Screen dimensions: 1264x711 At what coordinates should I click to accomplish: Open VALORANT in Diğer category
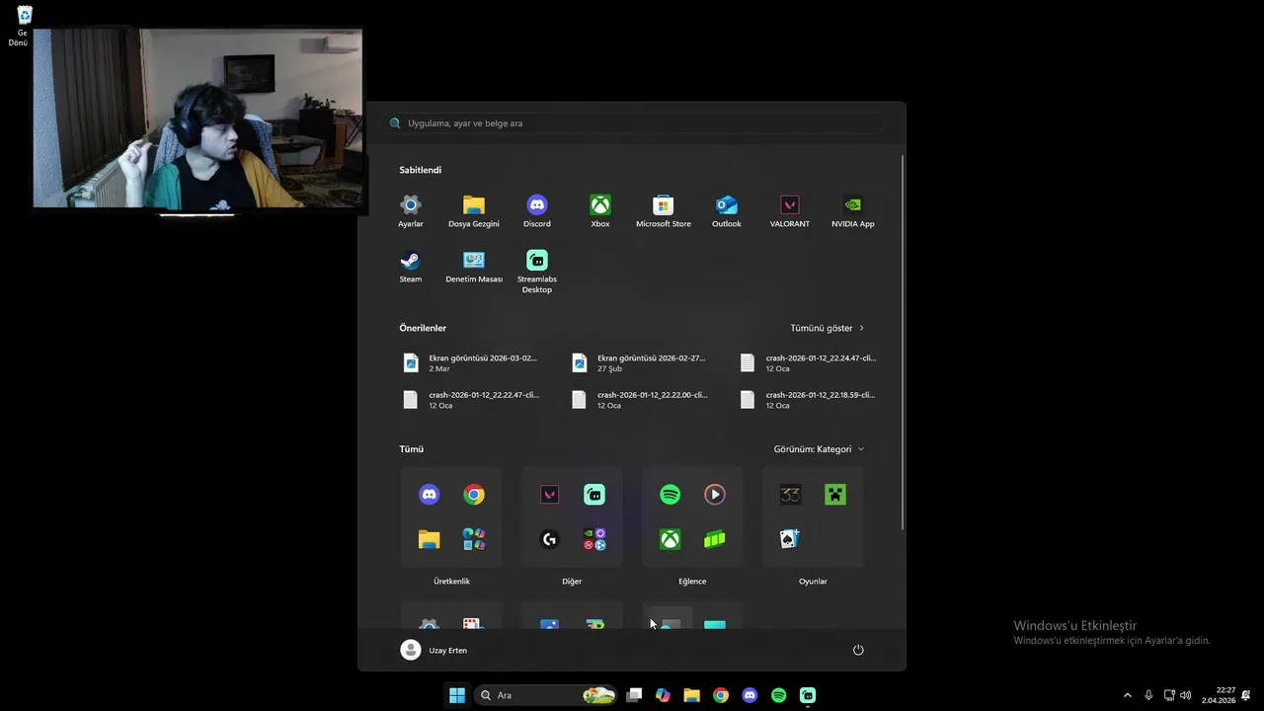(x=549, y=495)
